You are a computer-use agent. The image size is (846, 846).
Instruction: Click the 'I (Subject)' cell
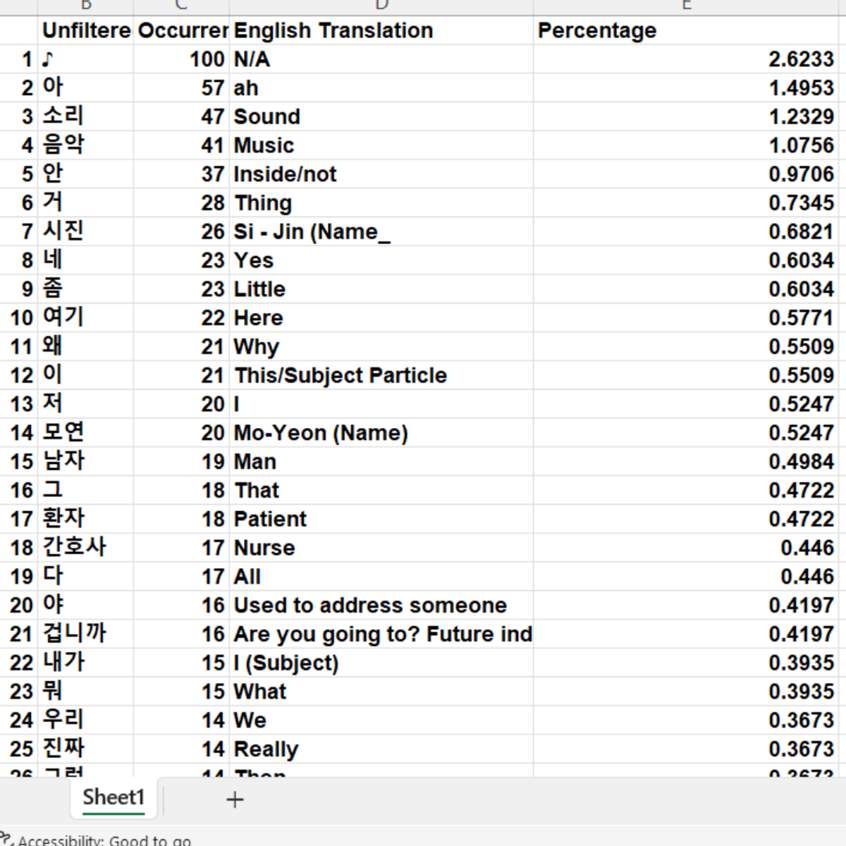(x=381, y=663)
